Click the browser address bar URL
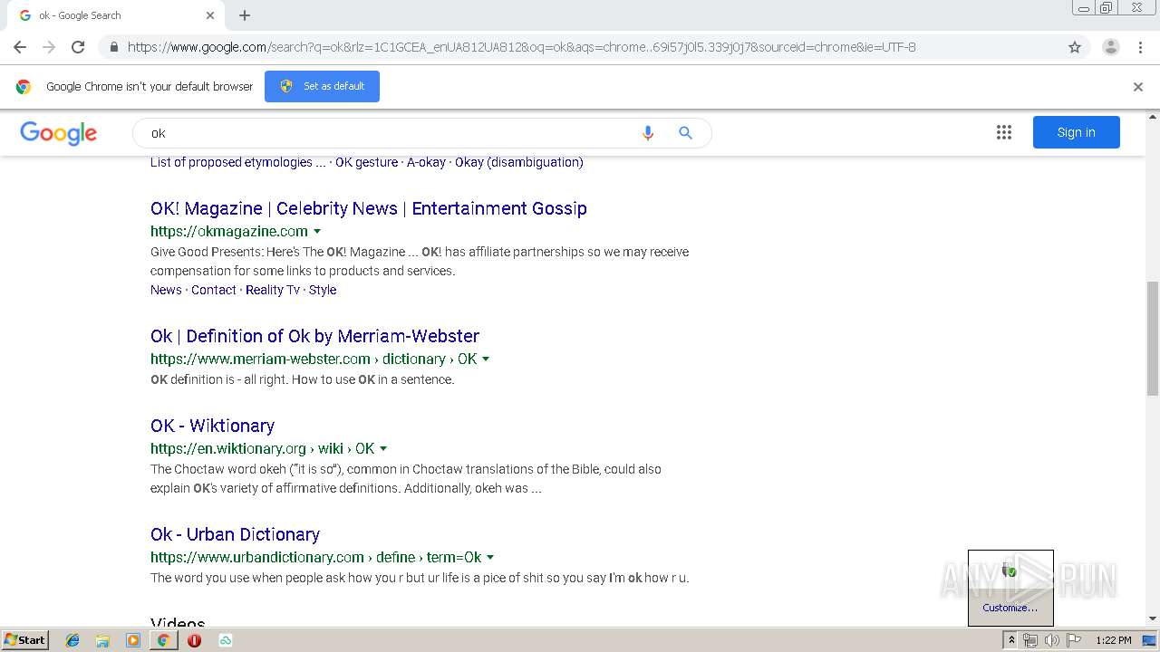Image resolution: width=1160 pixels, height=652 pixels. pos(521,47)
